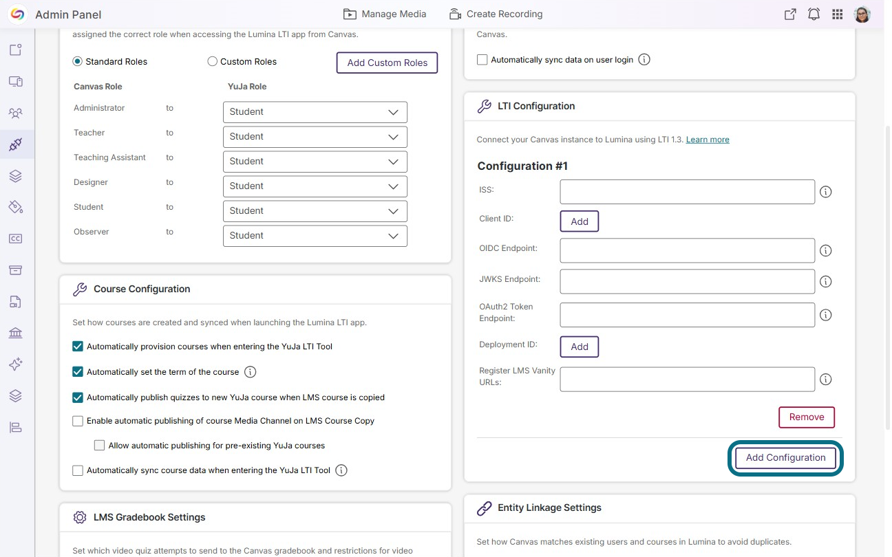
Task: Toggle 'Automatically sync data on user login' checkbox
Action: 482,60
